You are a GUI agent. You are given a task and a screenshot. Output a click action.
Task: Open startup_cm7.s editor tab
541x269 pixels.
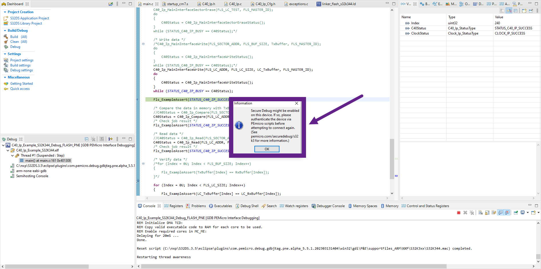click(x=175, y=4)
